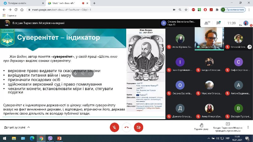
Task: Select Антон Вадимов.. participant tile
Action: coord(238,85)
